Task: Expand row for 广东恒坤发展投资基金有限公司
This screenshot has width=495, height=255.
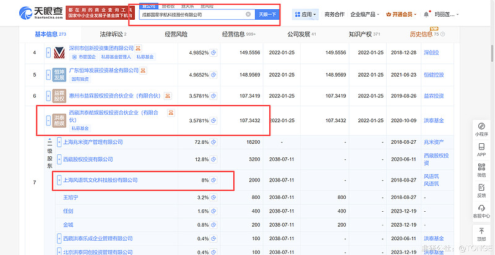Action: 48,75
